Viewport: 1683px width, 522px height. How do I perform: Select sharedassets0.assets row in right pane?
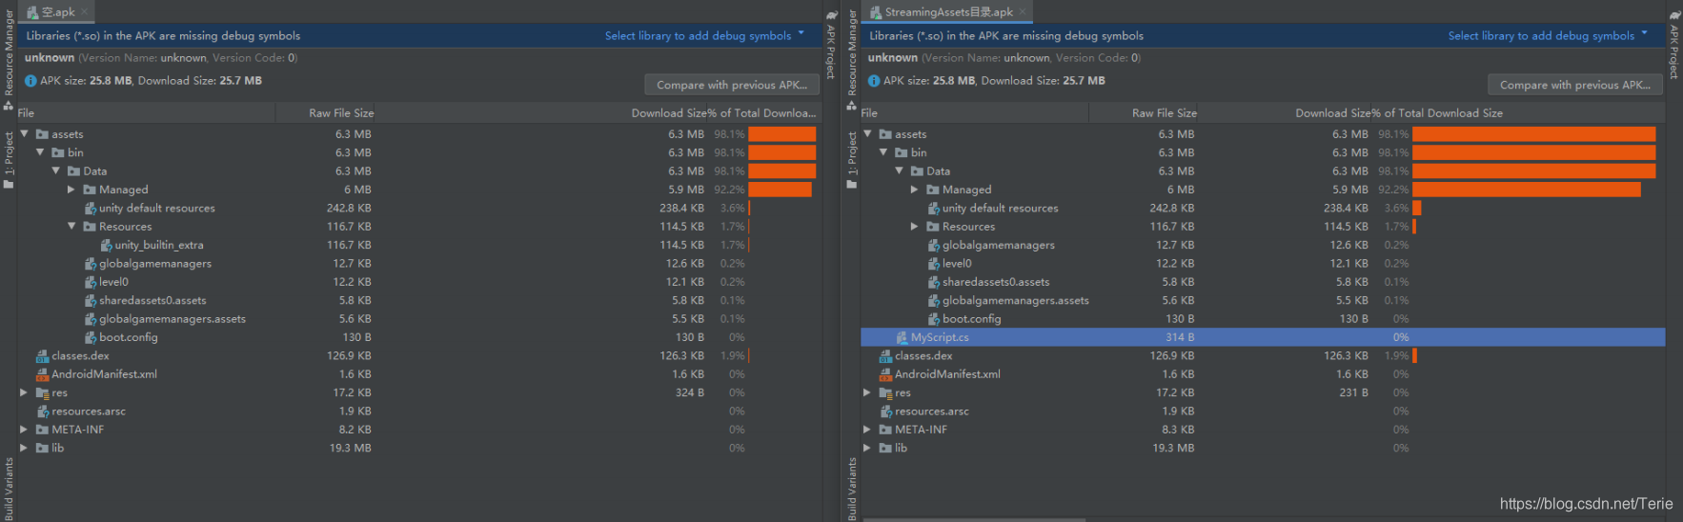pos(1263,282)
